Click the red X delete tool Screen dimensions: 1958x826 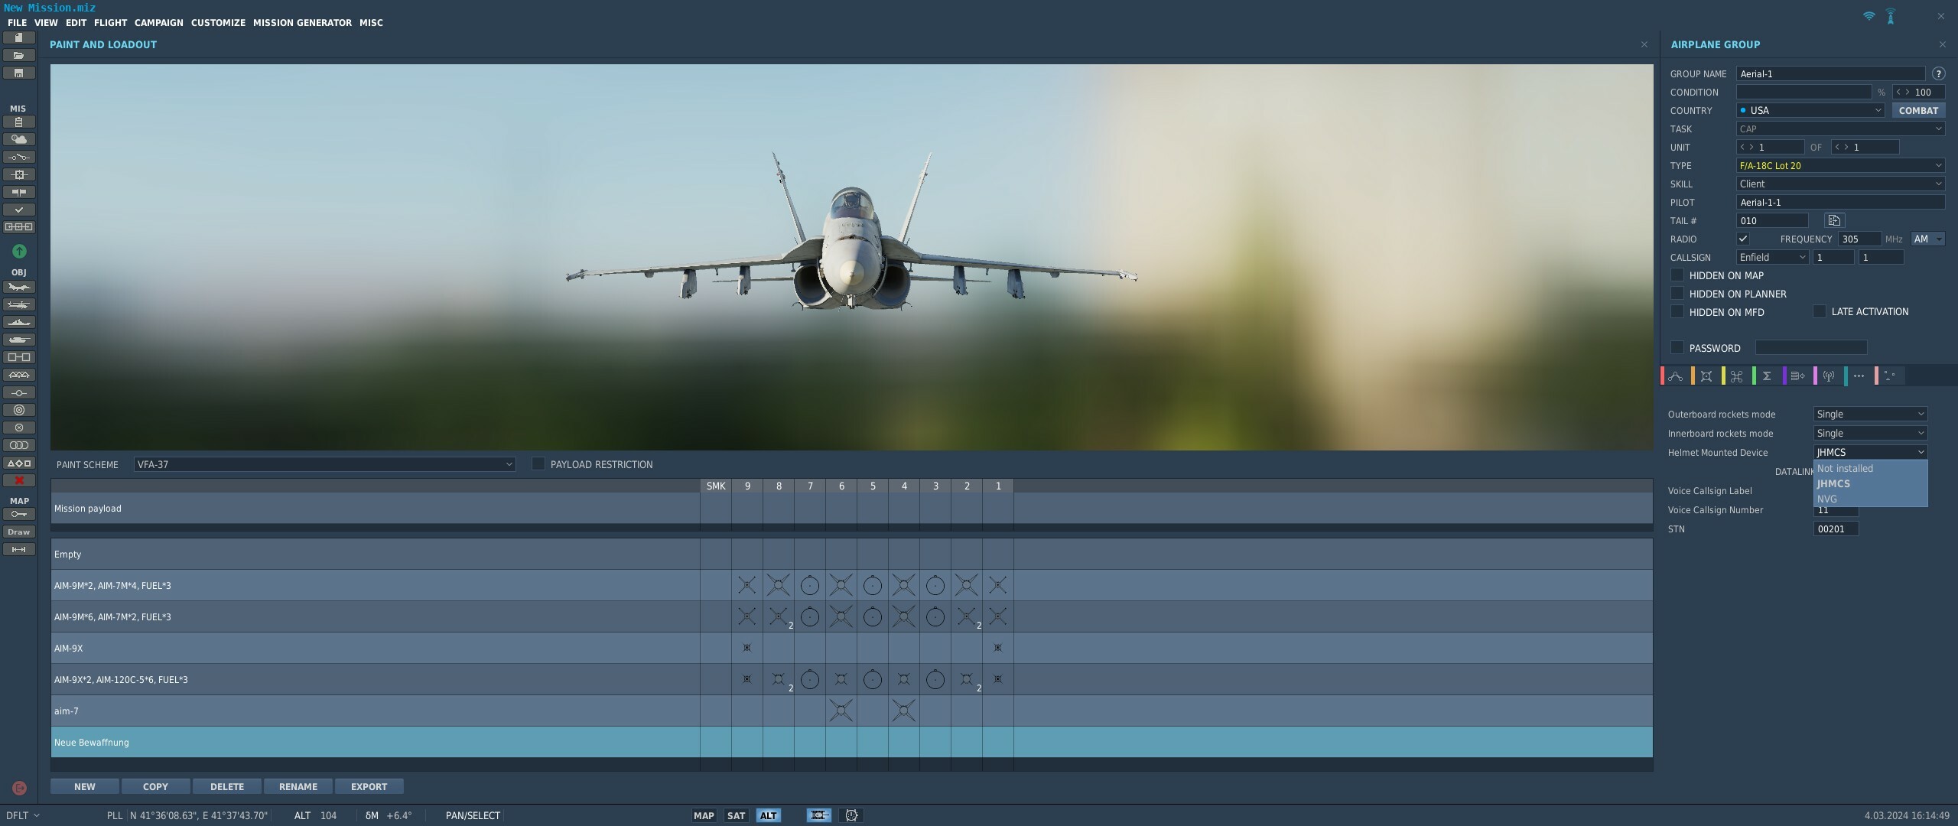19,480
